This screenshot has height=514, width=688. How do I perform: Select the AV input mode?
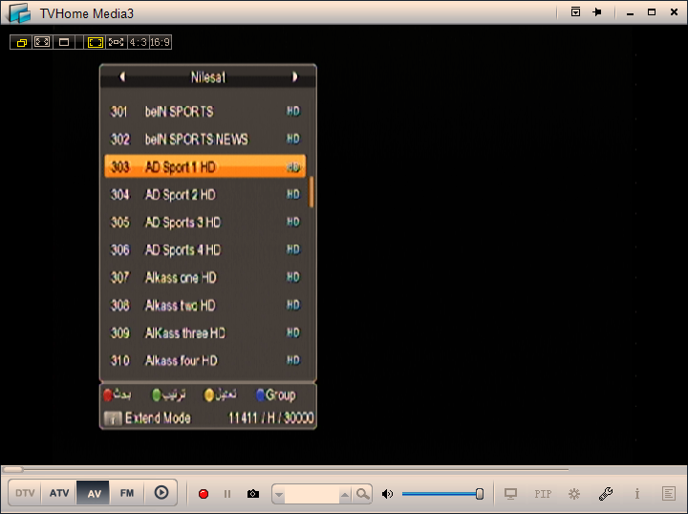(94, 493)
